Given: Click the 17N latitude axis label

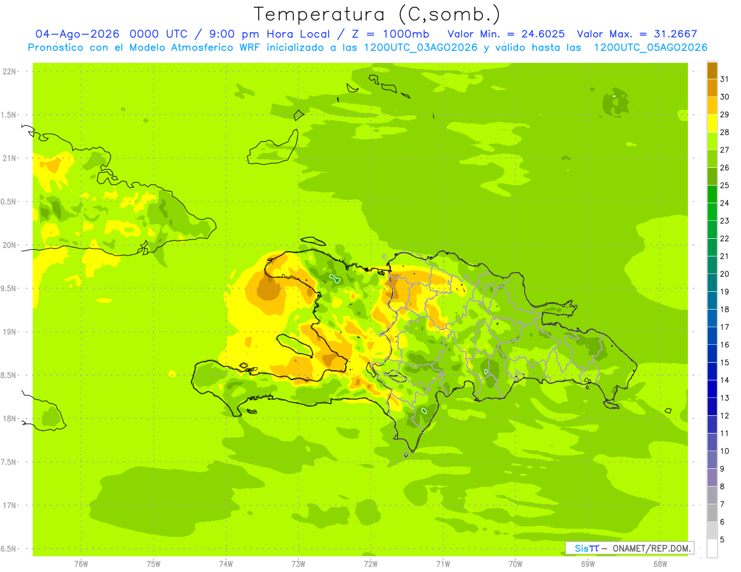Looking at the screenshot, I should coord(10,505).
